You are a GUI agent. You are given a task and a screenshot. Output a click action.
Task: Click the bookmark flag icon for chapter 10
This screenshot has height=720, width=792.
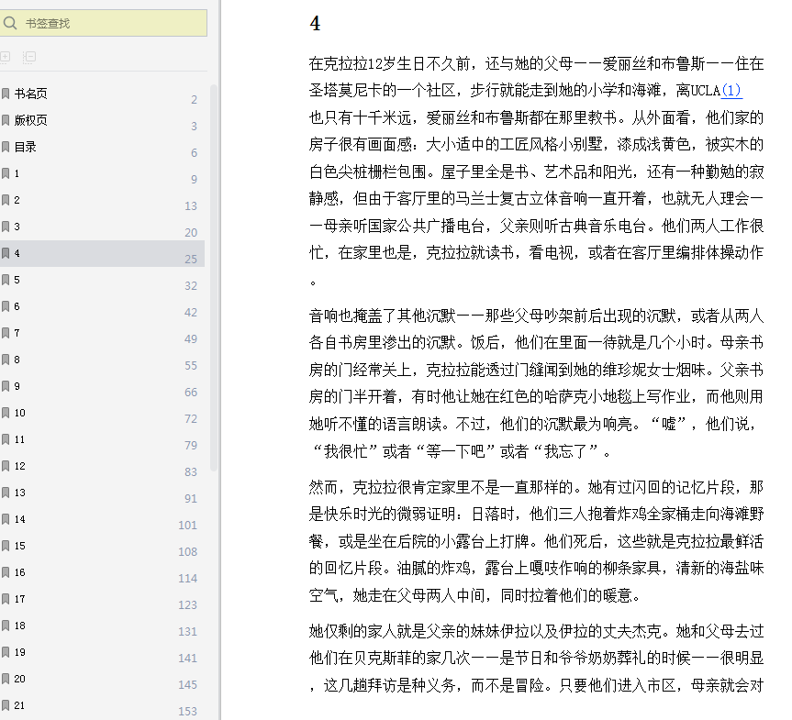[6, 413]
